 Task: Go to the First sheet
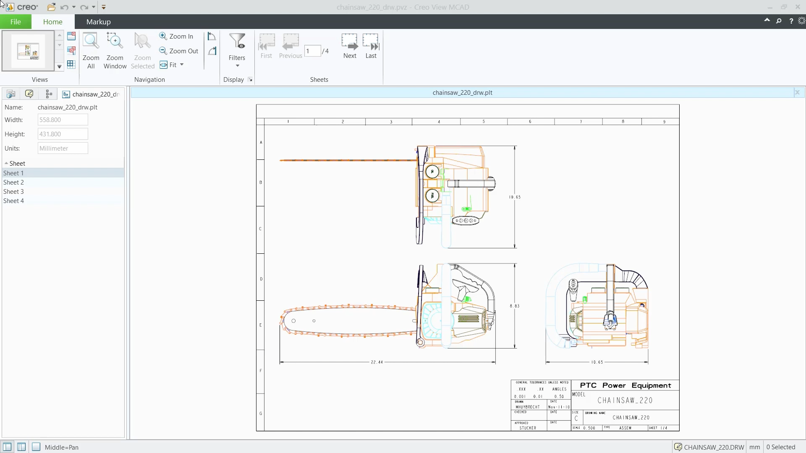(267, 46)
